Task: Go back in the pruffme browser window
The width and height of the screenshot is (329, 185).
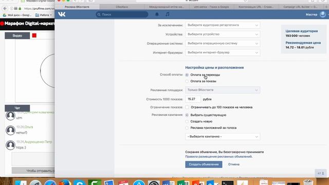Action: coord(5,9)
